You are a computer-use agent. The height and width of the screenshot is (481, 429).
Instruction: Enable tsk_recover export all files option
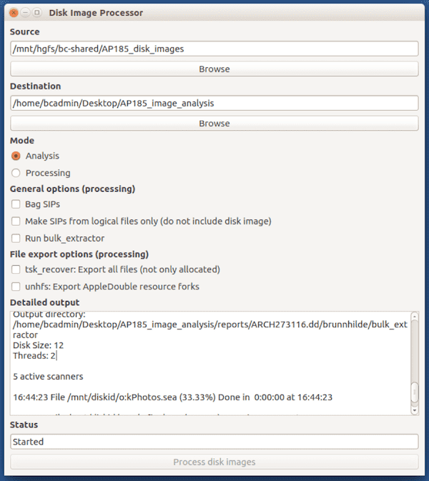coord(16,269)
